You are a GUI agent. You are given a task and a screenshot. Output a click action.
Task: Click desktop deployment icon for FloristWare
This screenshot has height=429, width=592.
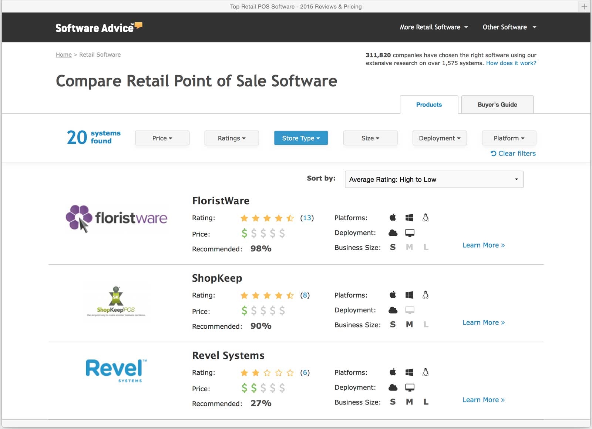coord(410,233)
